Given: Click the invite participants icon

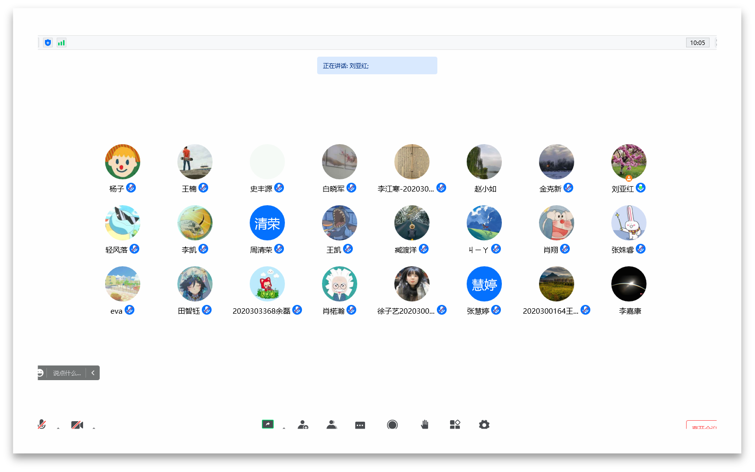Looking at the screenshot, I should coord(303,425).
